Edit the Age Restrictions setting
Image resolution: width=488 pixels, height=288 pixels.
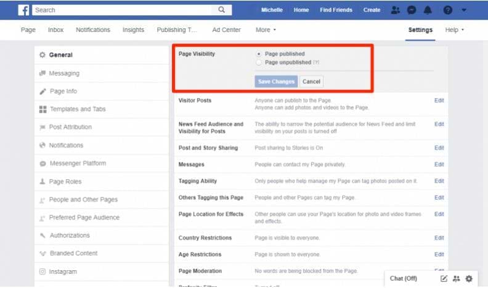pyautogui.click(x=439, y=254)
